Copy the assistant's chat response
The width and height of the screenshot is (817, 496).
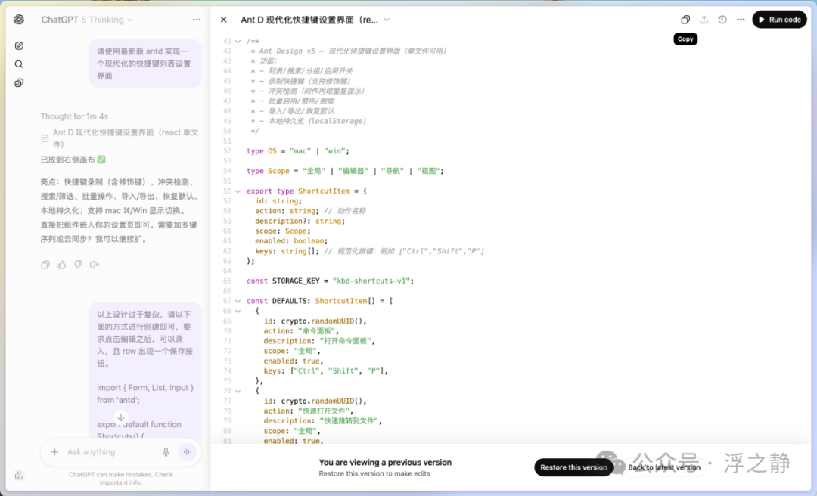tap(45, 265)
